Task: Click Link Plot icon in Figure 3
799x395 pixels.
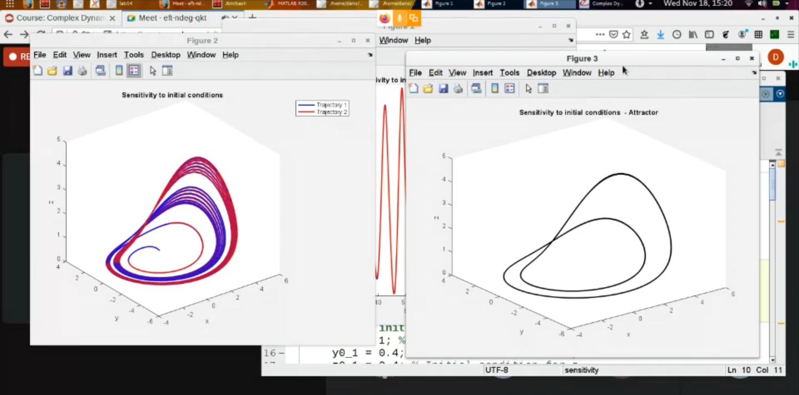Action: click(476, 88)
